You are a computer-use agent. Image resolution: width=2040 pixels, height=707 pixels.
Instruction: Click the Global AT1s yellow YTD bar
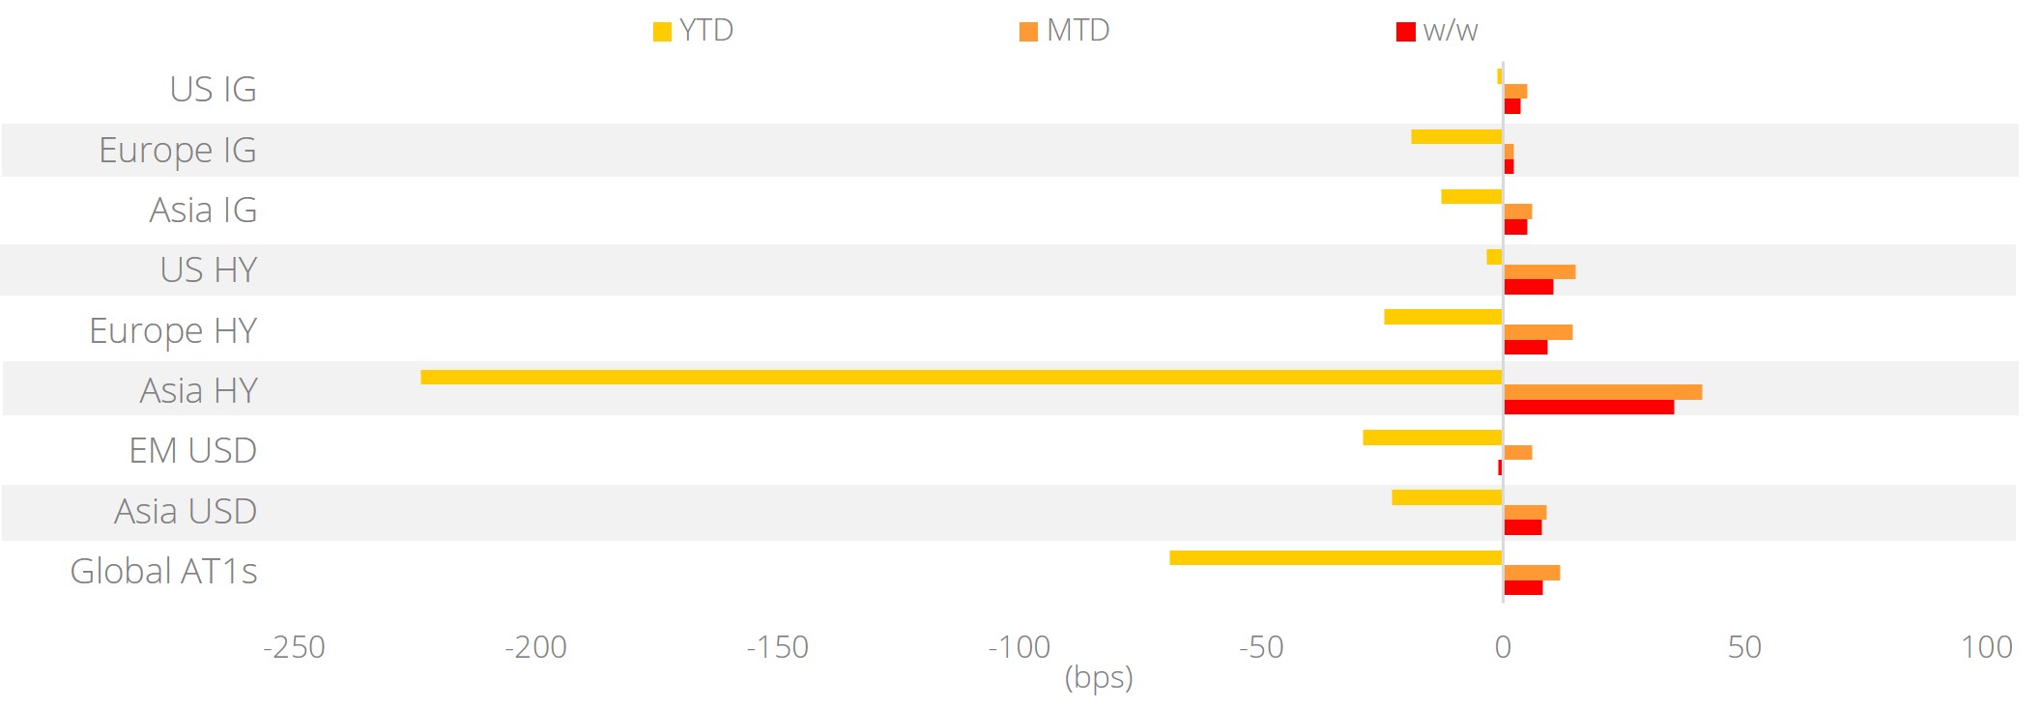pyautogui.click(x=1336, y=557)
